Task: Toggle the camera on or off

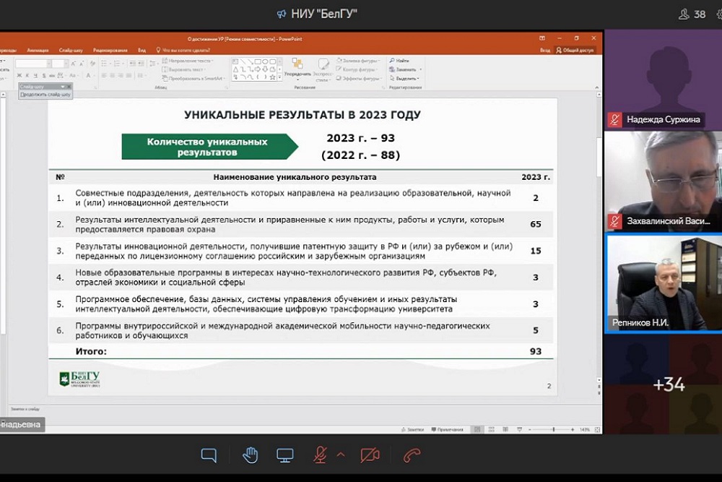Action: click(x=370, y=455)
